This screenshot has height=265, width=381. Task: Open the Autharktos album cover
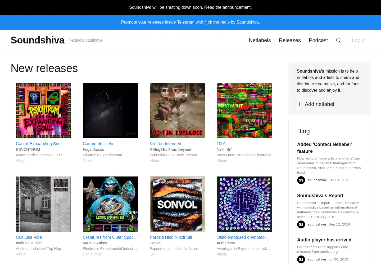click(244, 204)
